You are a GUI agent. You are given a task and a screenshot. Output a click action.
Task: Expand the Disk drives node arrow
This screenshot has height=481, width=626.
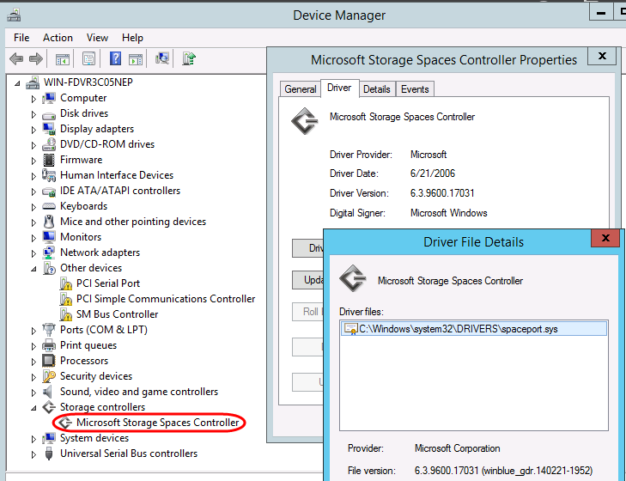tap(33, 114)
